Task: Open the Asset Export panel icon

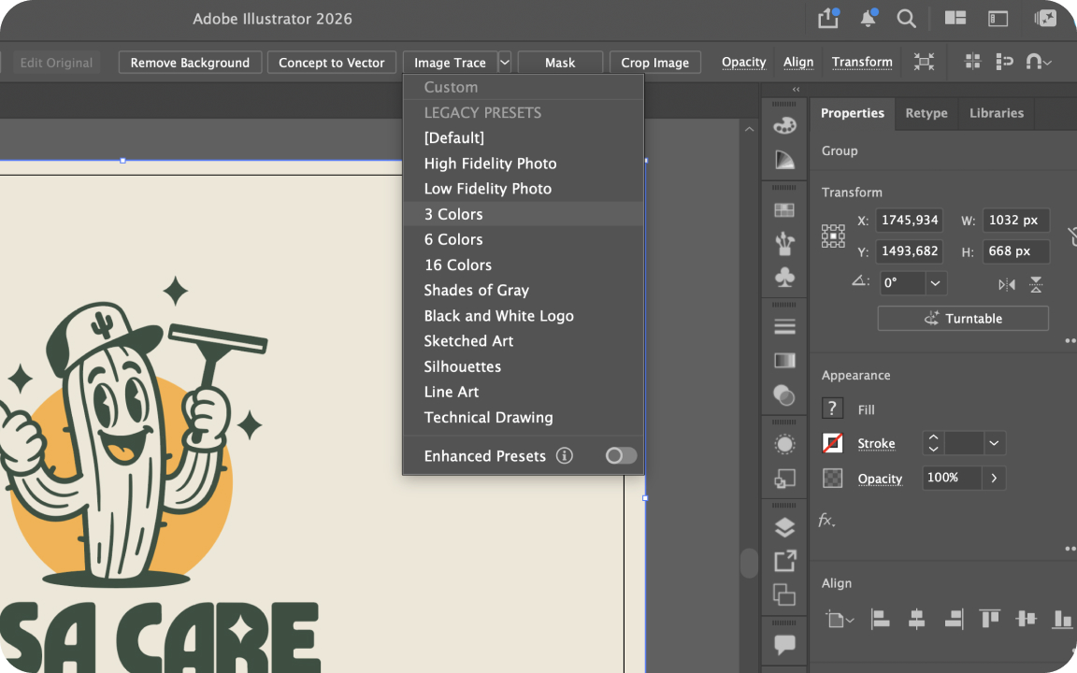Action: (x=784, y=561)
